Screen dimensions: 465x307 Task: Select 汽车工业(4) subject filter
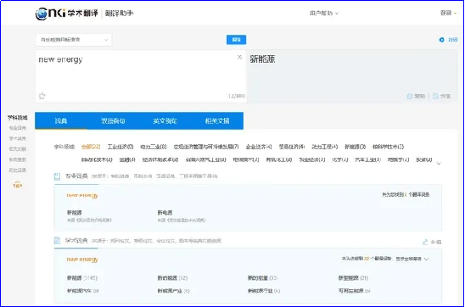pos(367,159)
